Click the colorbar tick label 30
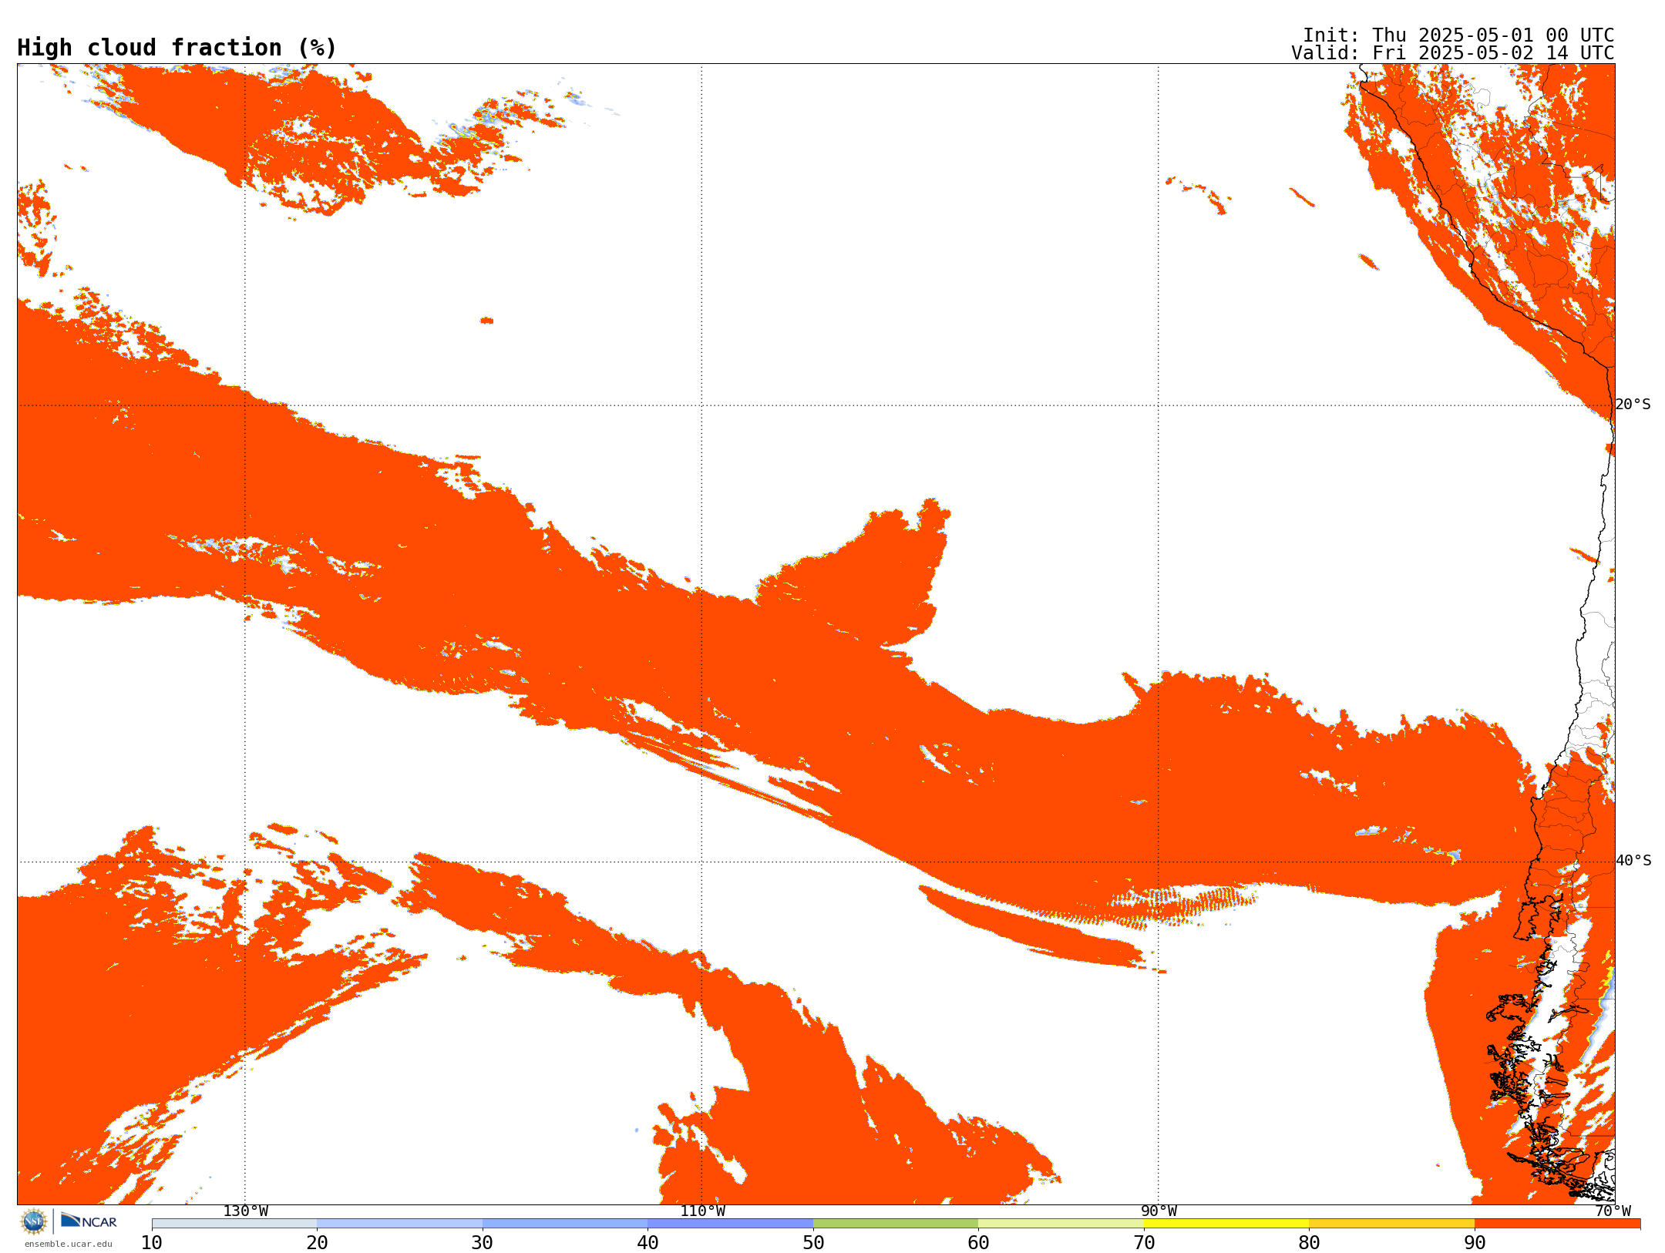Viewport: 1665px width, 1253px height. point(483,1243)
